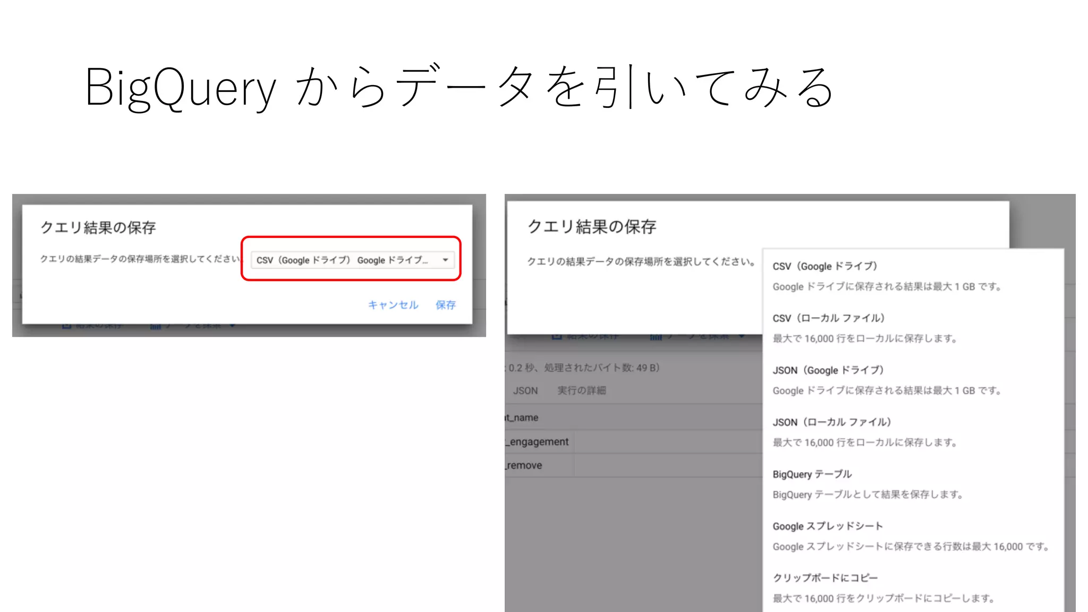The width and height of the screenshot is (1088, 612).
Task: Click the t_name column header
Action: pos(522,418)
